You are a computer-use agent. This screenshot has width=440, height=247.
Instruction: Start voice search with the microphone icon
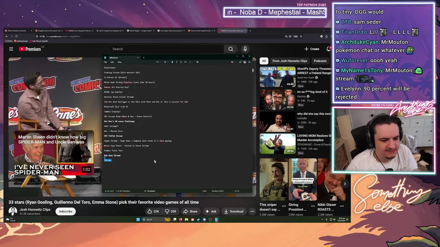[245, 49]
